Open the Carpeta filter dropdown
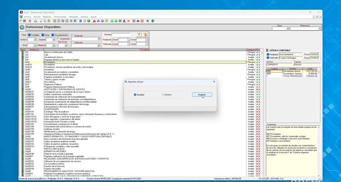 (x=53, y=39)
